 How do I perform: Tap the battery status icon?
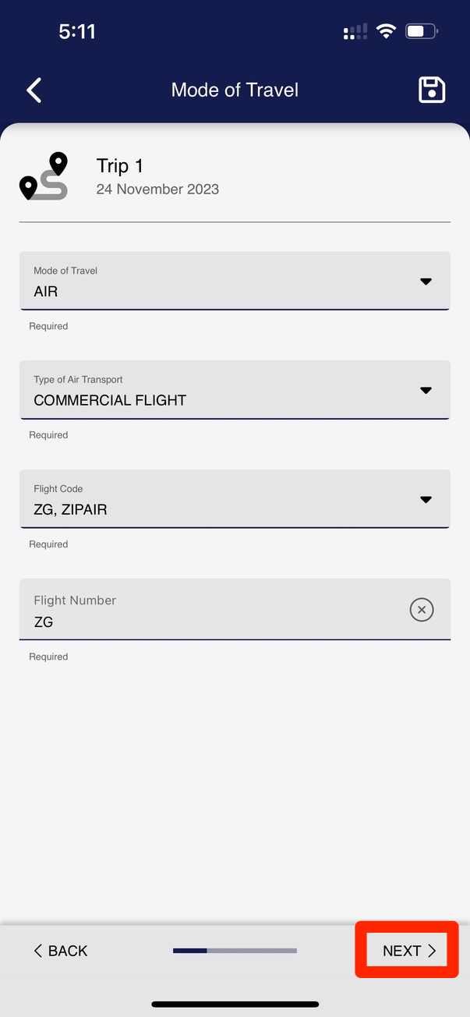(x=421, y=32)
